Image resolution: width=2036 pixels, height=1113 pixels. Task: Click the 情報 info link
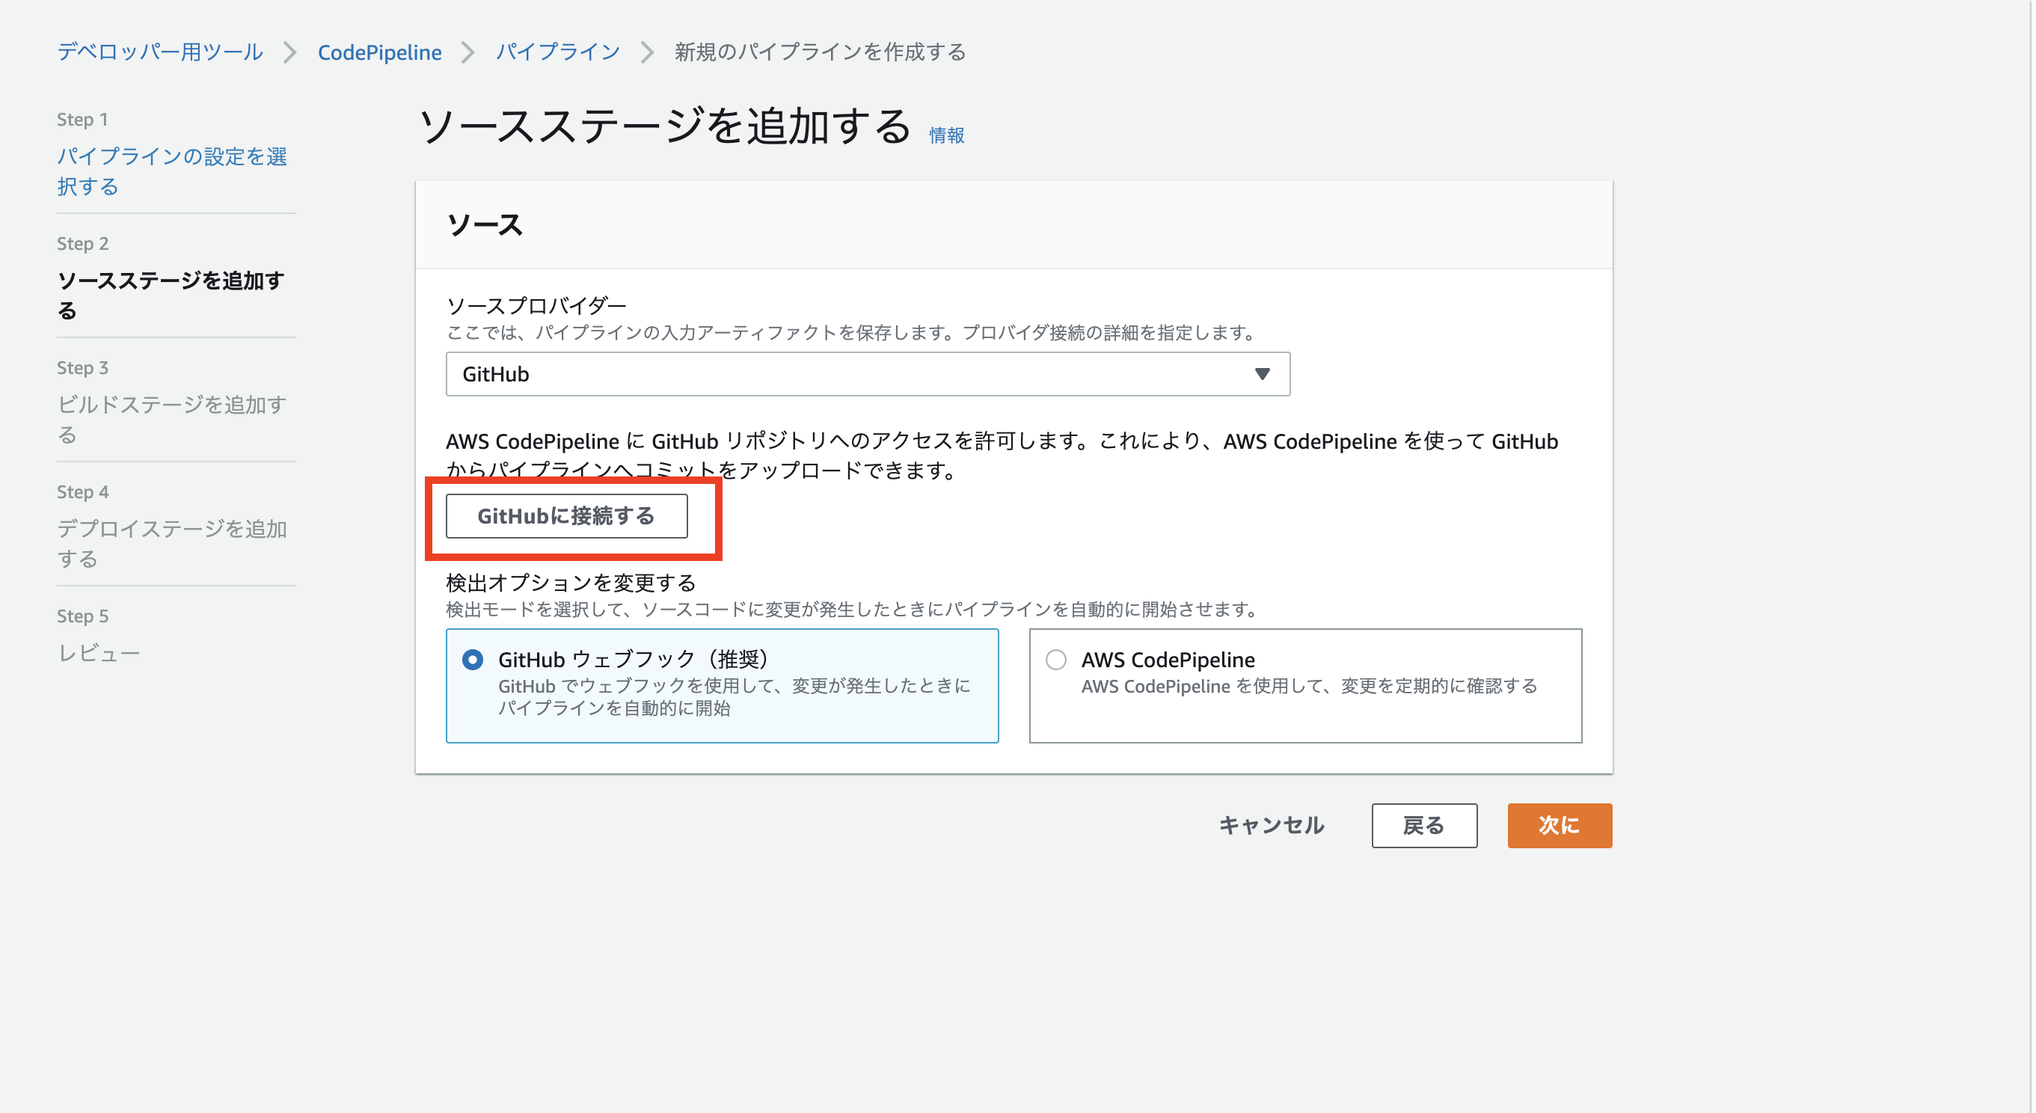(946, 135)
